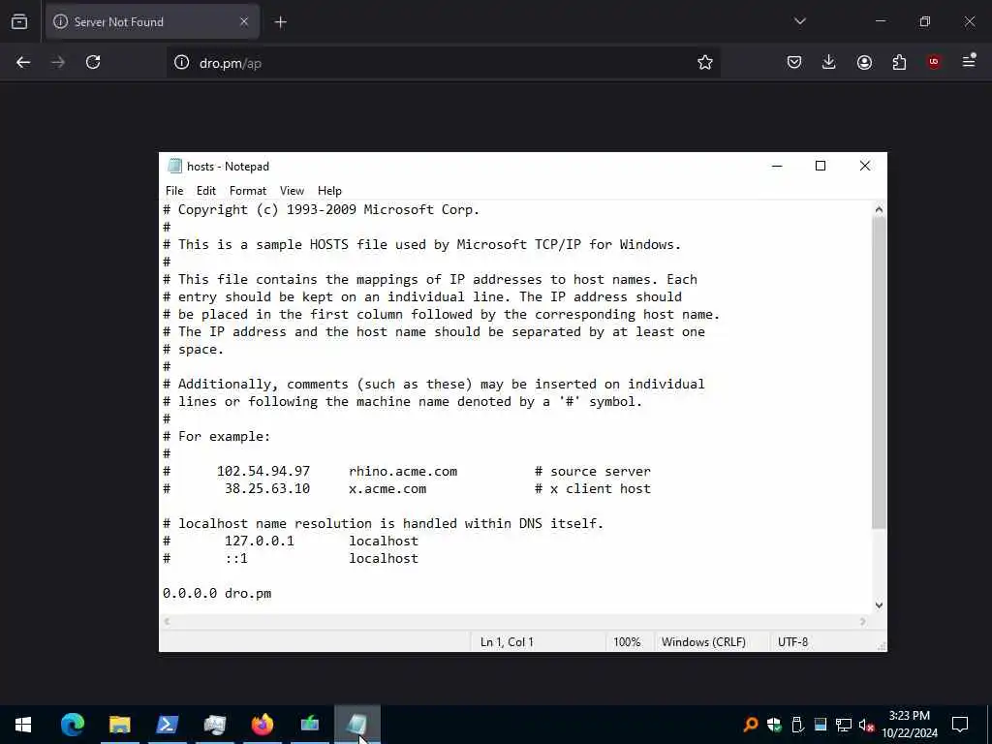
Task: Open File Explorer from the taskbar
Action: click(119, 725)
